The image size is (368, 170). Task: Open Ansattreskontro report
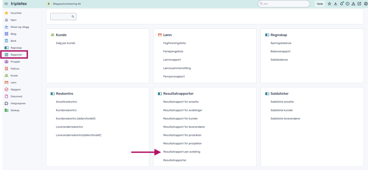coord(66,102)
